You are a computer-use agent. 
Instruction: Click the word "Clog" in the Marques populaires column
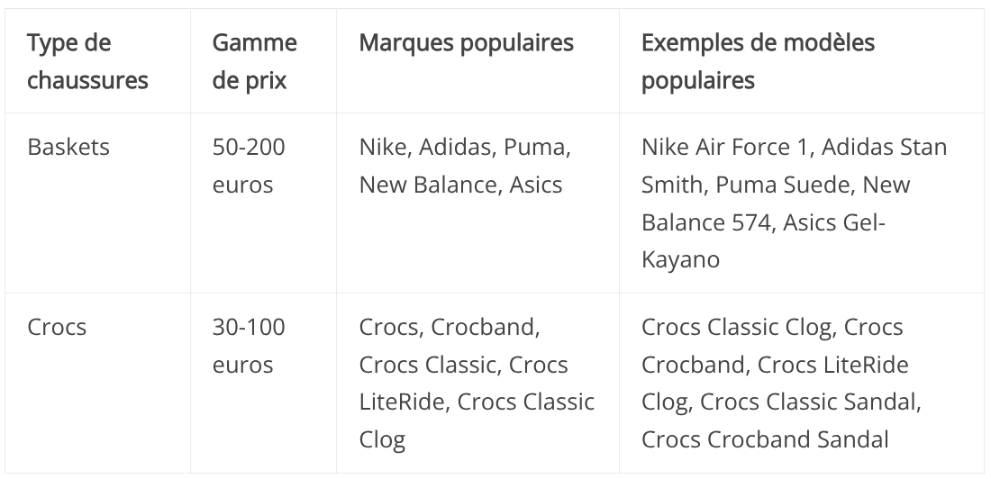pyautogui.click(x=382, y=439)
